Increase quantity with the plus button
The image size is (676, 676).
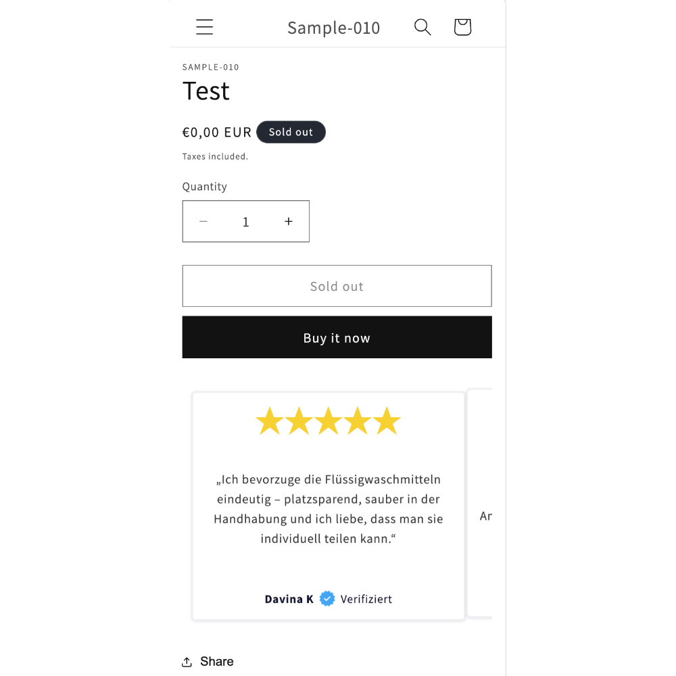click(x=289, y=221)
